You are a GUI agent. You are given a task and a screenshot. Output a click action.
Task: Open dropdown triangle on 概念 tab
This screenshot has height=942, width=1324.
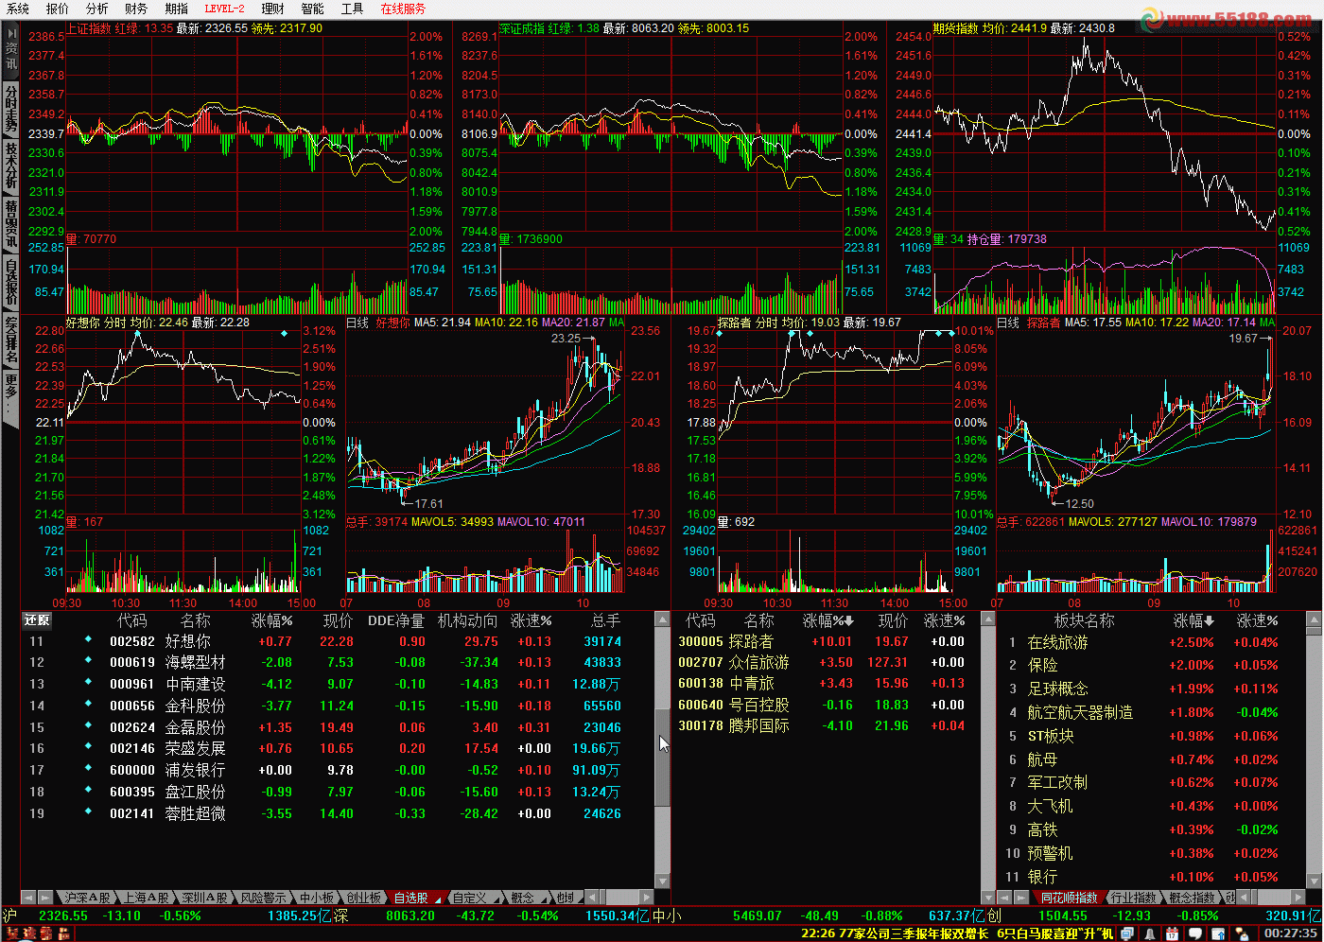544,900
